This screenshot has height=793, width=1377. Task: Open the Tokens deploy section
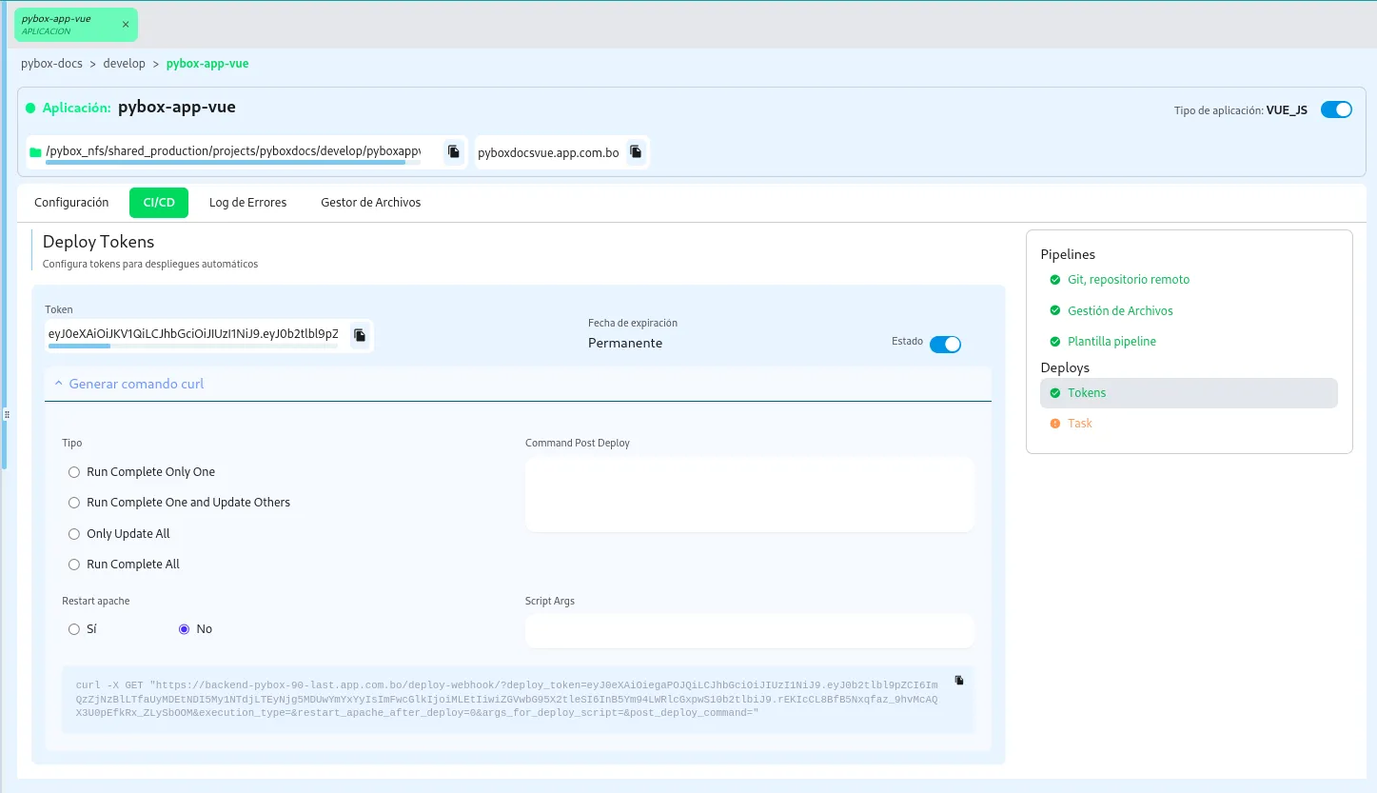tap(1189, 393)
